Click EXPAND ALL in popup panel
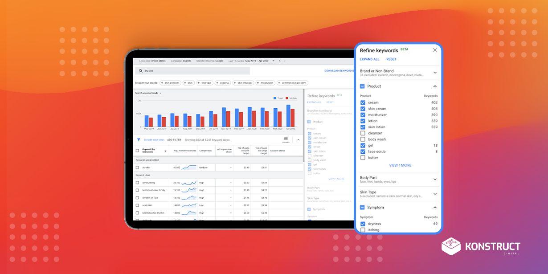 370,59
